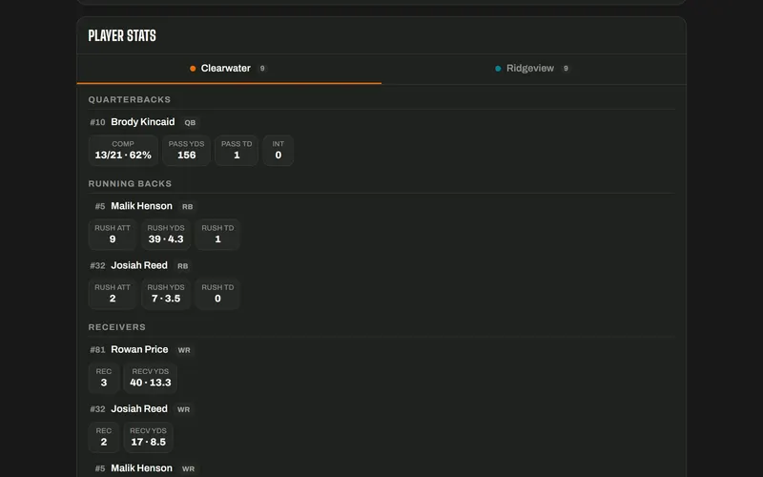The width and height of the screenshot is (763, 477).
Task: Click the QUARTERBACKS section heading
Action: [130, 100]
